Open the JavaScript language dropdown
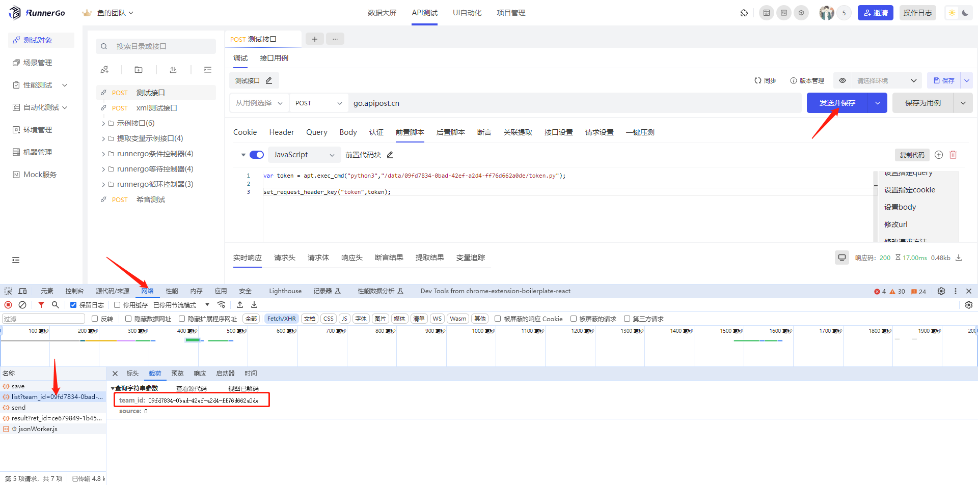978x485 pixels. coord(304,155)
